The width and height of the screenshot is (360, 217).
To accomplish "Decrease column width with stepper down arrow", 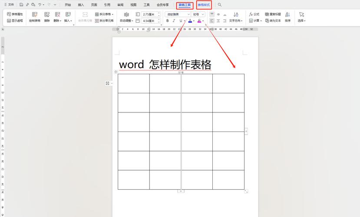I will click(x=159, y=22).
